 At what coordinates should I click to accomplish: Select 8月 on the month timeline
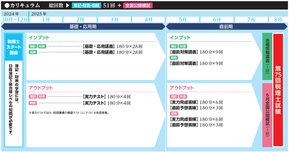(x=278, y=20)
